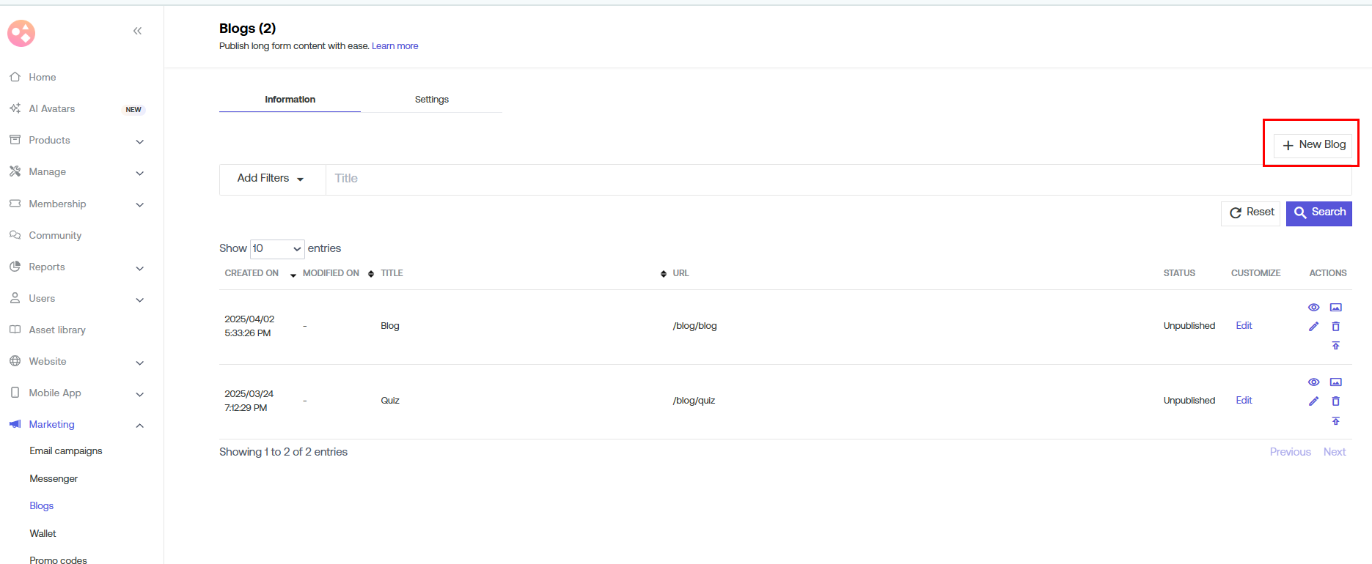
Task: Click the pencil edit icon for Blog row
Action: (x=1313, y=327)
